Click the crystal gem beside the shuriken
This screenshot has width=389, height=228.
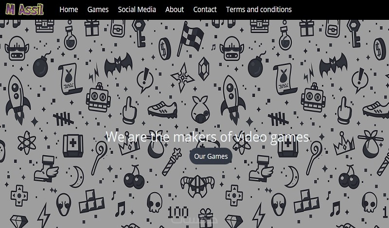click(x=204, y=69)
